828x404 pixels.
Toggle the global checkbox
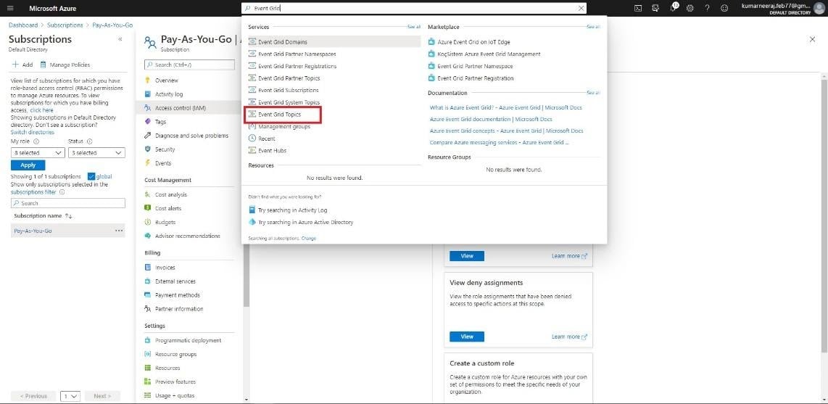(91, 176)
